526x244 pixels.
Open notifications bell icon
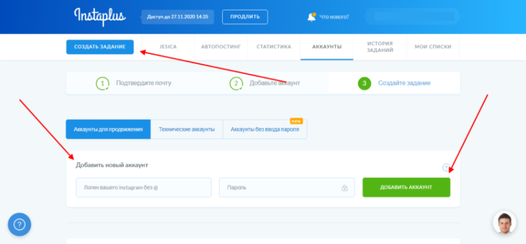coord(312,17)
